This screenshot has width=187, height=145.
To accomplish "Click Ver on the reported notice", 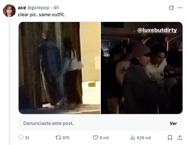I will [x=173, y=123].
